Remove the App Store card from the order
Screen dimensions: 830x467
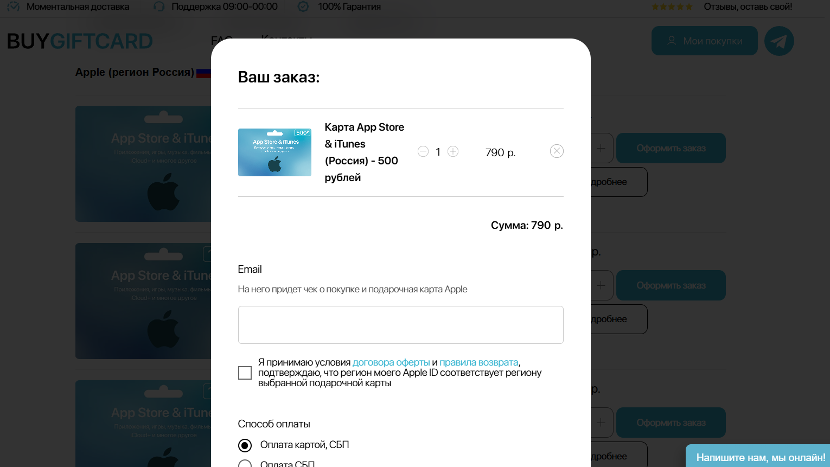click(x=557, y=151)
